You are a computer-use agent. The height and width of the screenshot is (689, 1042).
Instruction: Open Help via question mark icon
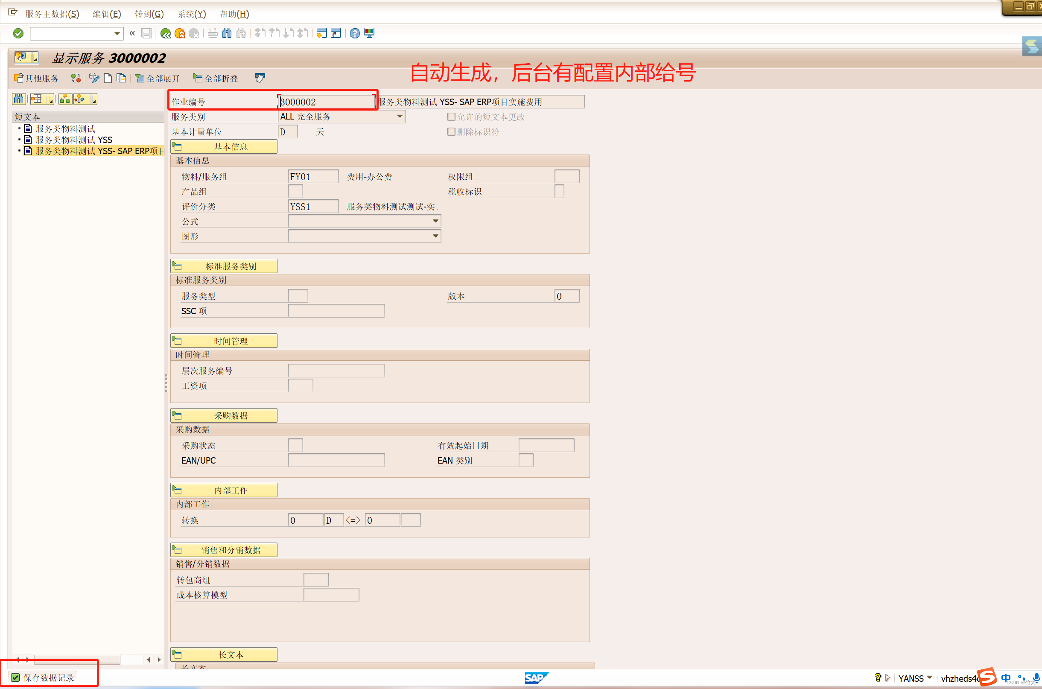tap(355, 33)
